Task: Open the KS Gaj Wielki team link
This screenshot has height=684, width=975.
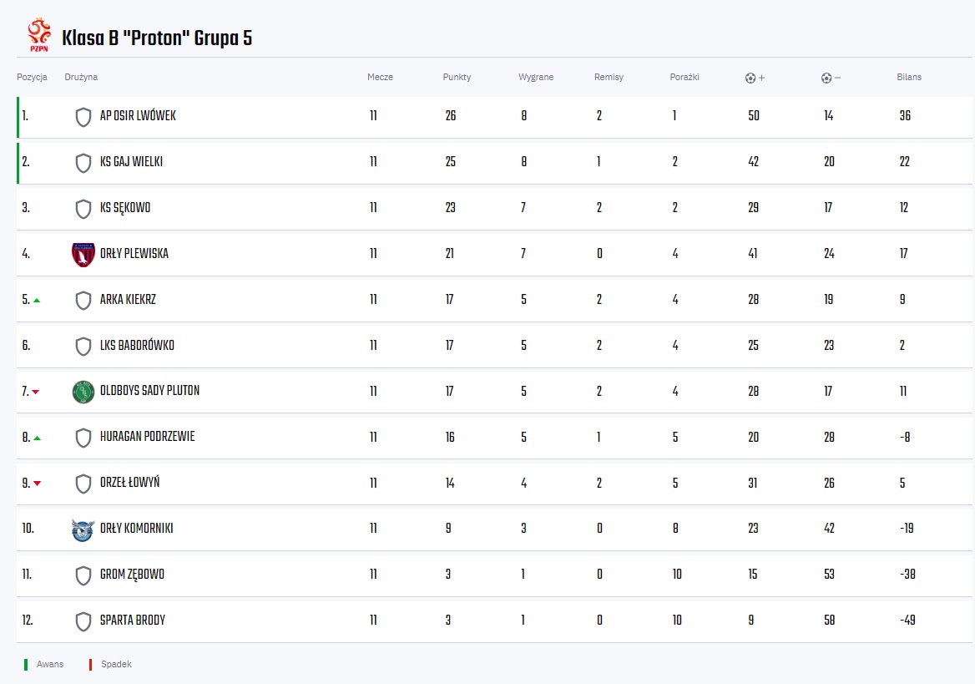Action: 131,162
